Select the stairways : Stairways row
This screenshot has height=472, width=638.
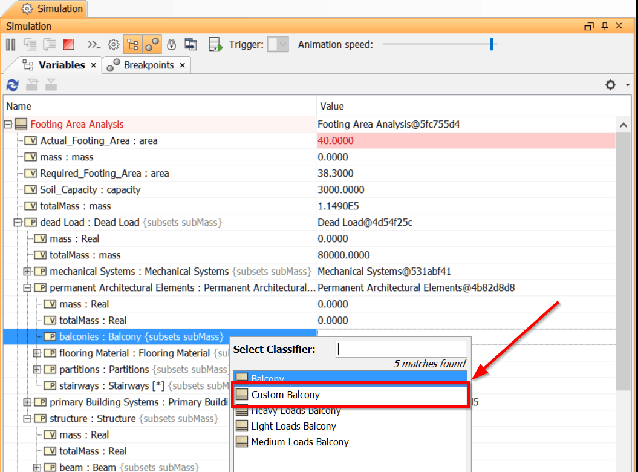[117, 386]
